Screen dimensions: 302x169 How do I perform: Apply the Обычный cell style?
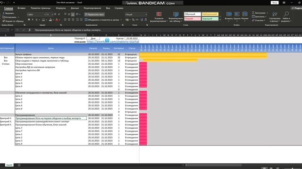(193, 14)
